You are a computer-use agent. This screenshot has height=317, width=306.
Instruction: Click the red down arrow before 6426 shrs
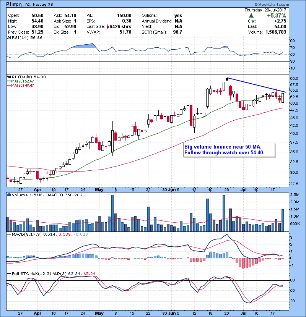tap(108, 27)
